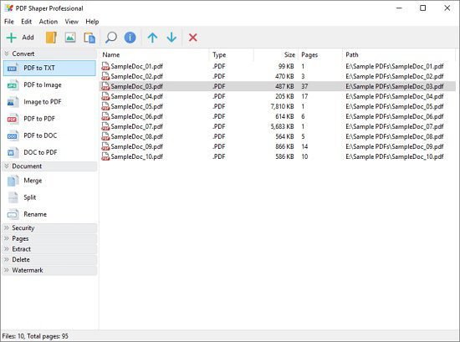Screen dimensions: 460x342
Task: Click the 17 pages cell
Action: tap(304, 96)
